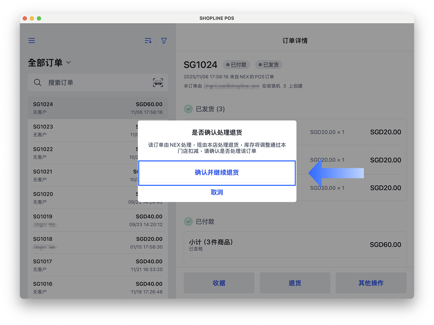
Task: Open the sort orders icon
Action: point(148,41)
